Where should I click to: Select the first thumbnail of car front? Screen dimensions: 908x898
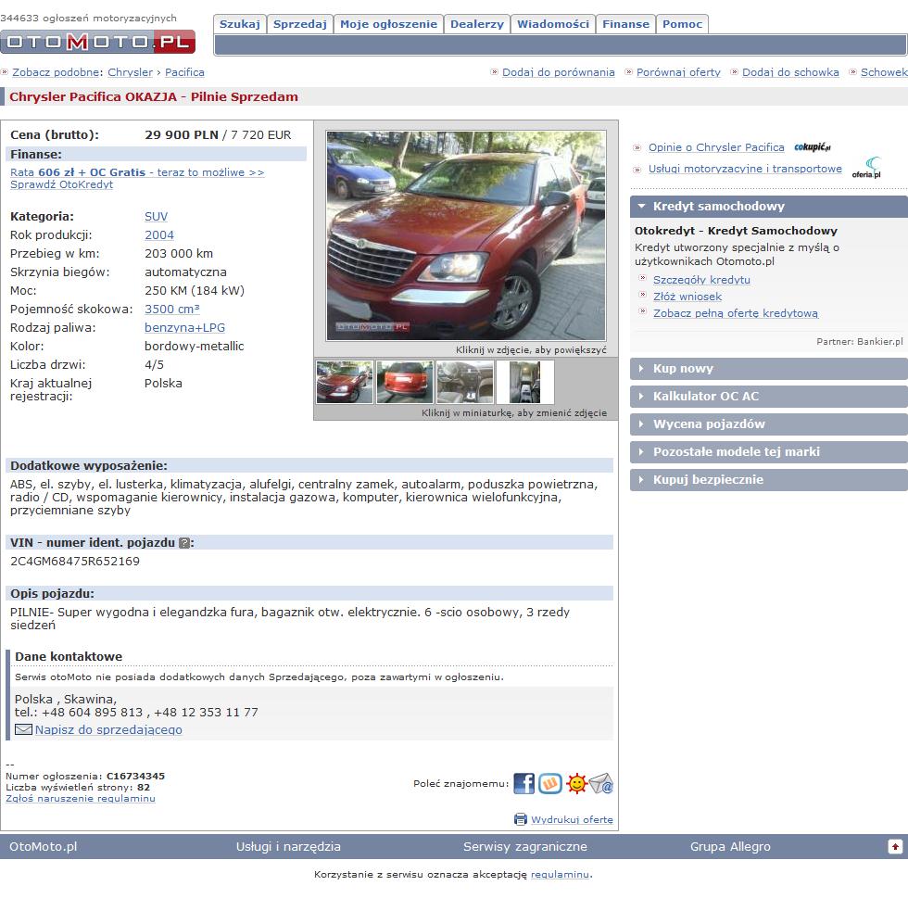point(345,382)
